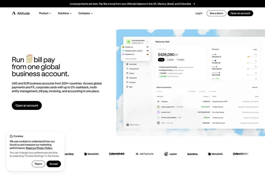Add the Due date filter
This screenshot has width=265, height=177.
[212, 91]
